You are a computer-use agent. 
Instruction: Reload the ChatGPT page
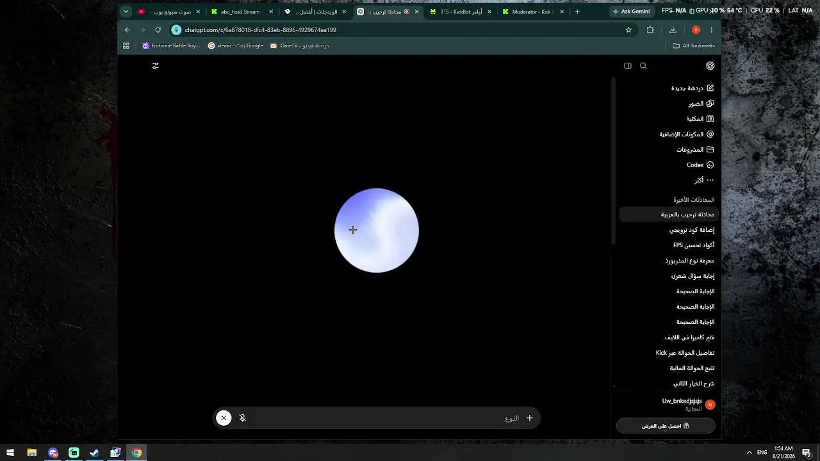point(158,30)
